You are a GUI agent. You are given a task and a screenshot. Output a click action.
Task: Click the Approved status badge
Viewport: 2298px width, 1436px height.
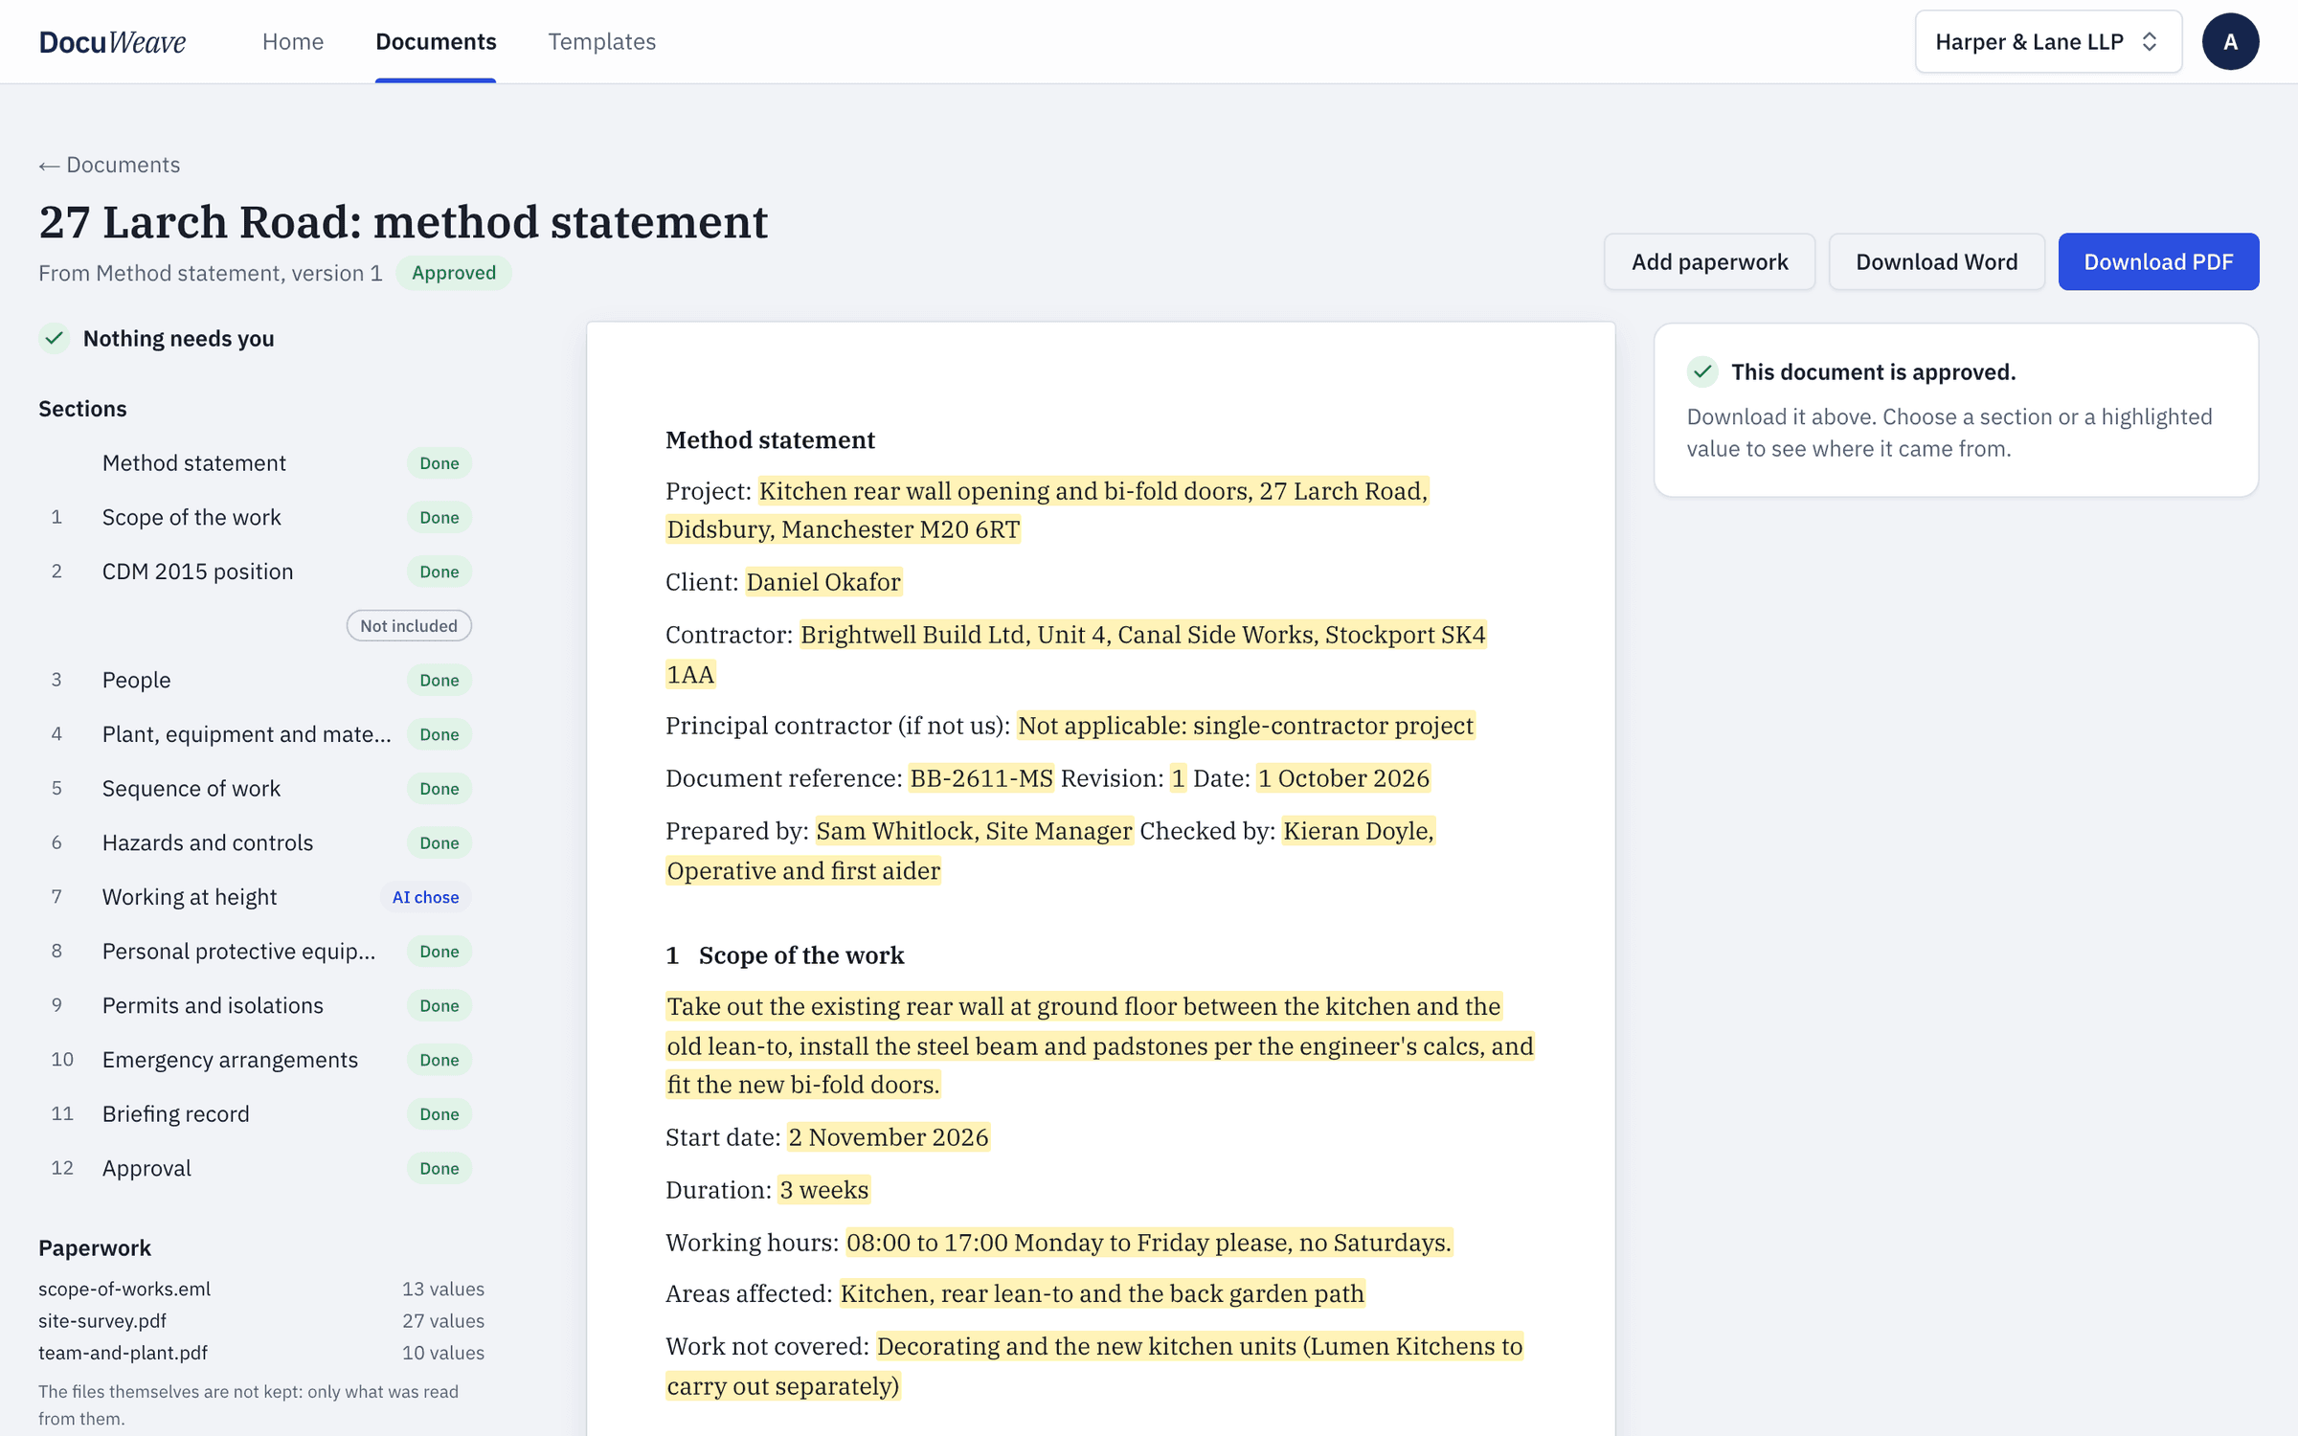[454, 273]
